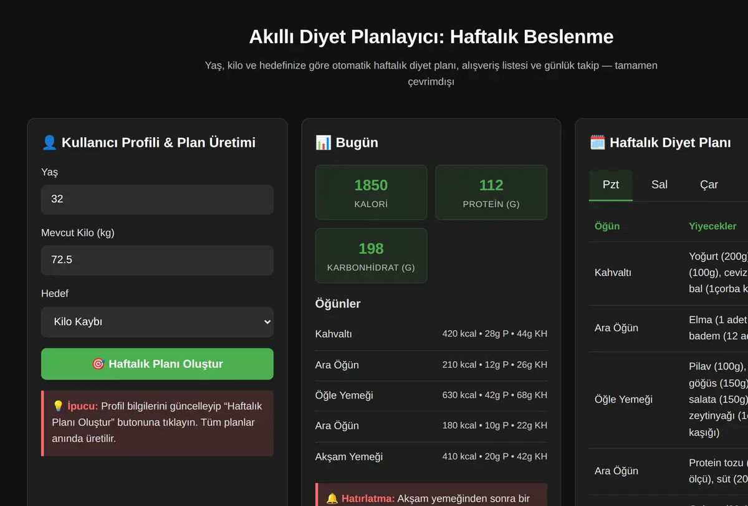Viewport: 748px width, 506px height.
Task: Click the Öğünler section heading
Action: point(338,304)
